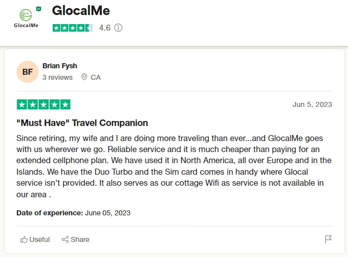The image size is (348, 257).
Task: Open Brian Fysh's reviewer profile
Action: [60, 66]
